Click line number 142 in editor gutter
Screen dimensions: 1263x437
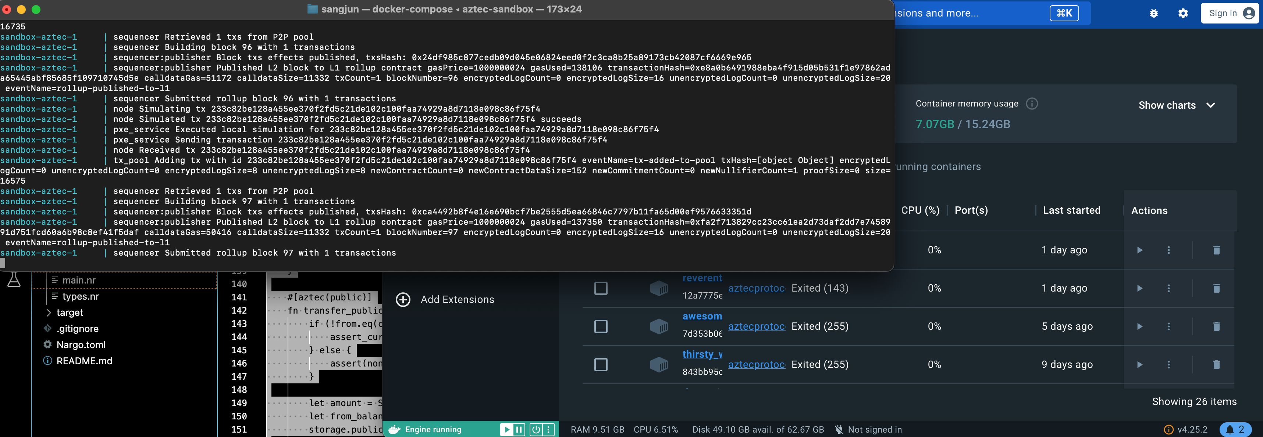click(x=239, y=310)
